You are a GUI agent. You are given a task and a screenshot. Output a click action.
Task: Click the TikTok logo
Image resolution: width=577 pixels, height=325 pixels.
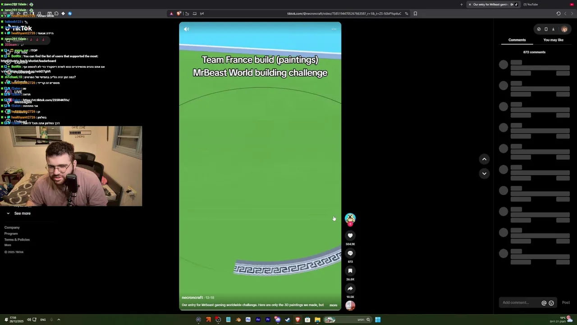(x=19, y=28)
